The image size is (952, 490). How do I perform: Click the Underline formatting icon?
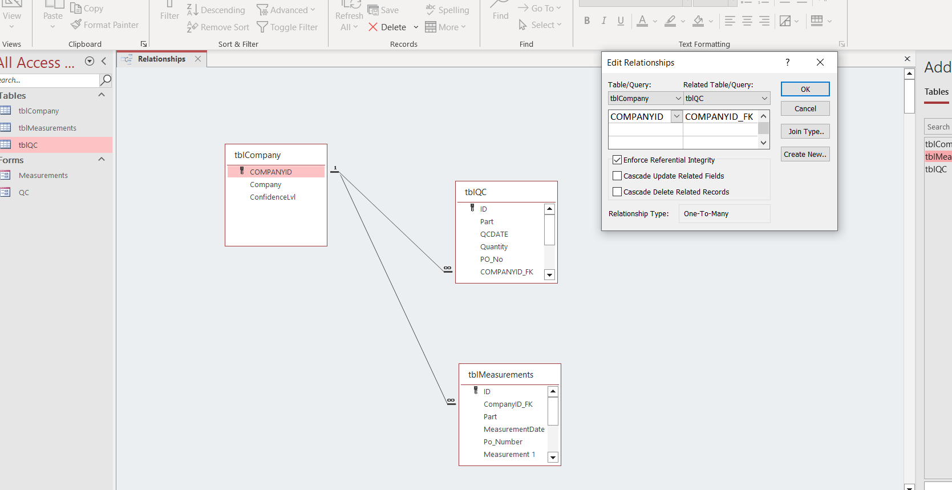click(621, 21)
